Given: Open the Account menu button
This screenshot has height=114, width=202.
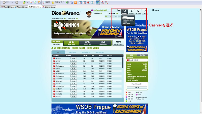Looking at the screenshot, I should click(124, 12).
